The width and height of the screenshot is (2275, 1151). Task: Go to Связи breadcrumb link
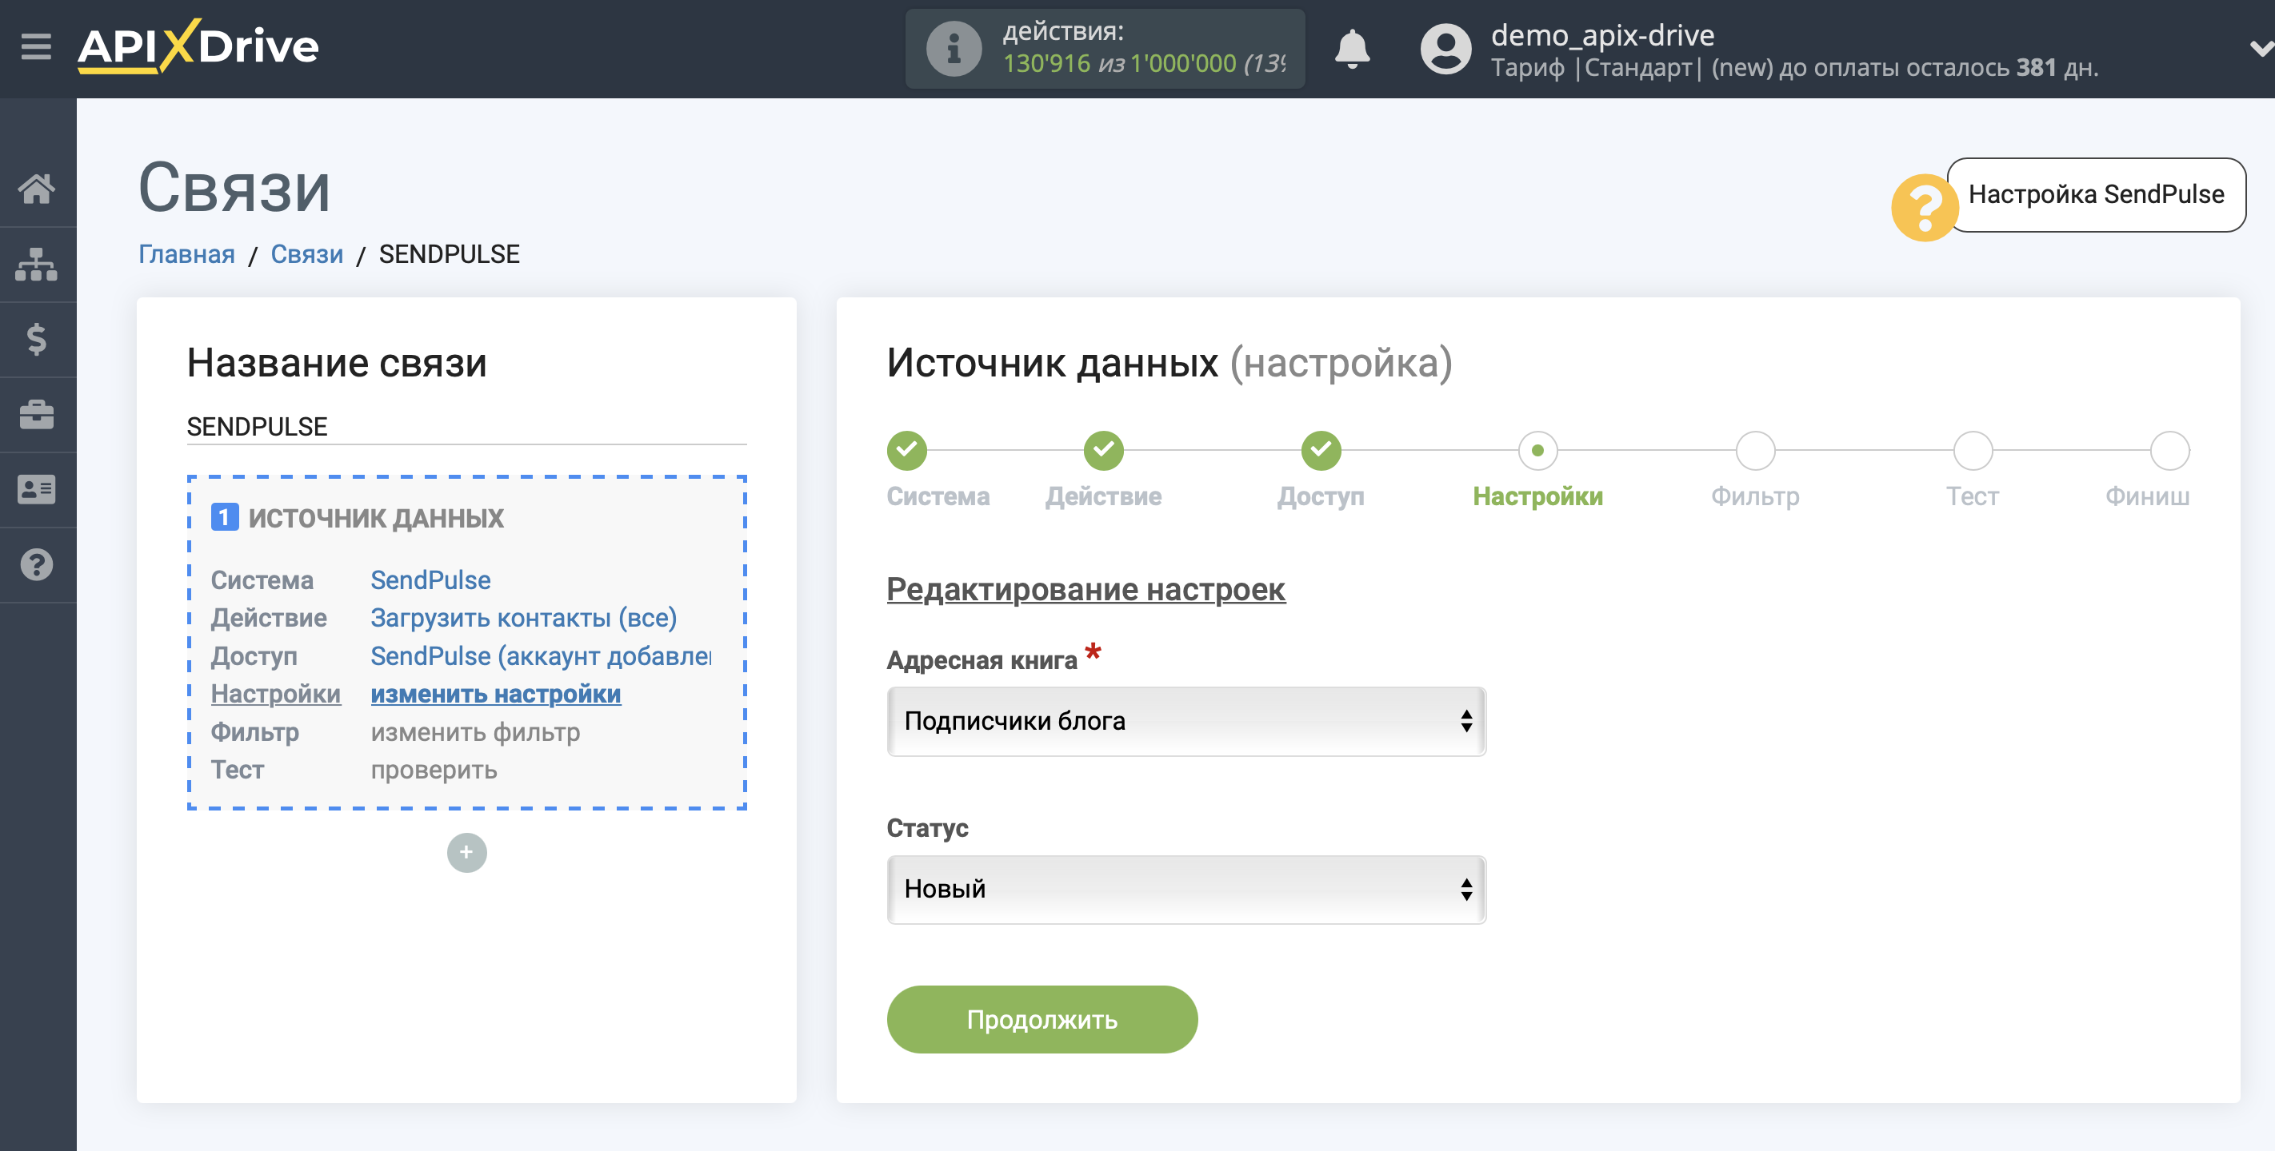[306, 254]
